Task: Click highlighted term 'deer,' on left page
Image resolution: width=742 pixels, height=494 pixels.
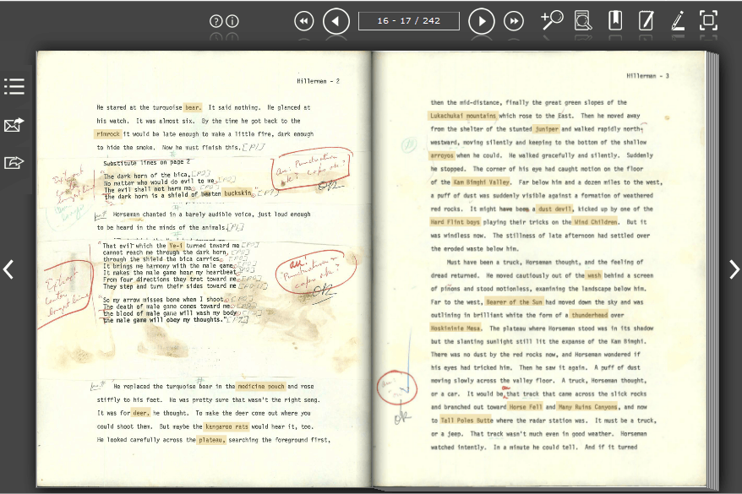Action: (140, 413)
